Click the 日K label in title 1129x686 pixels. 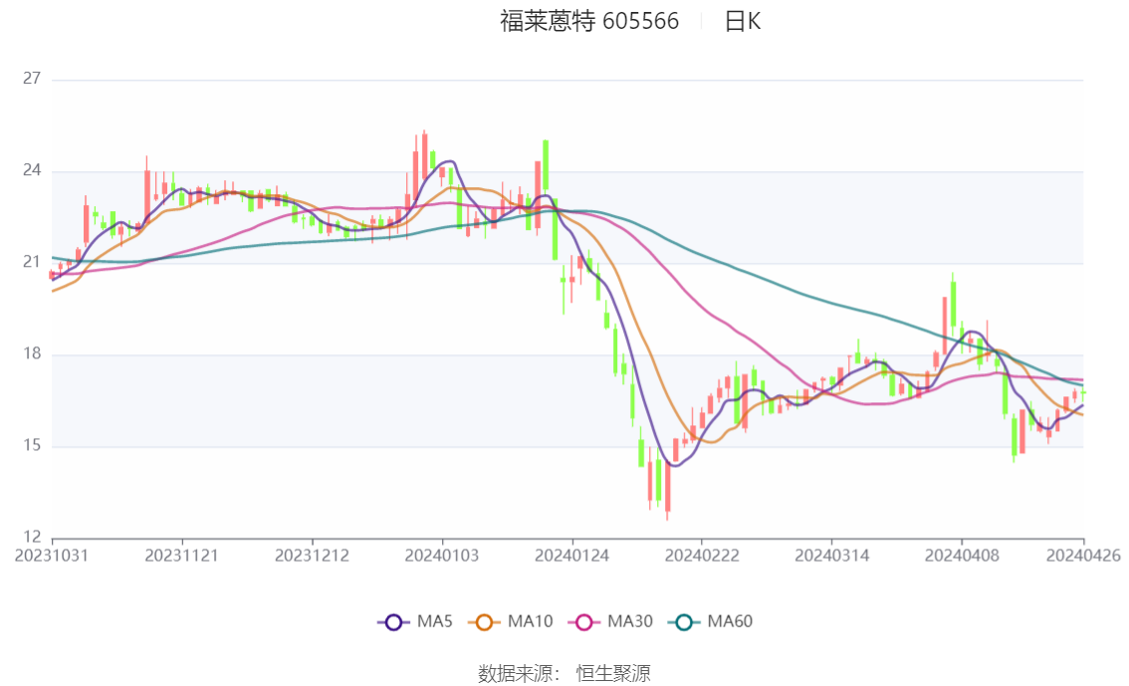point(743,22)
